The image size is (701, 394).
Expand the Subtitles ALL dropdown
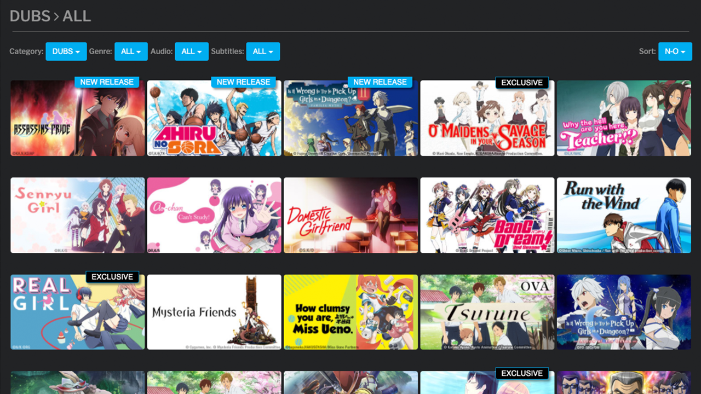pyautogui.click(x=263, y=51)
